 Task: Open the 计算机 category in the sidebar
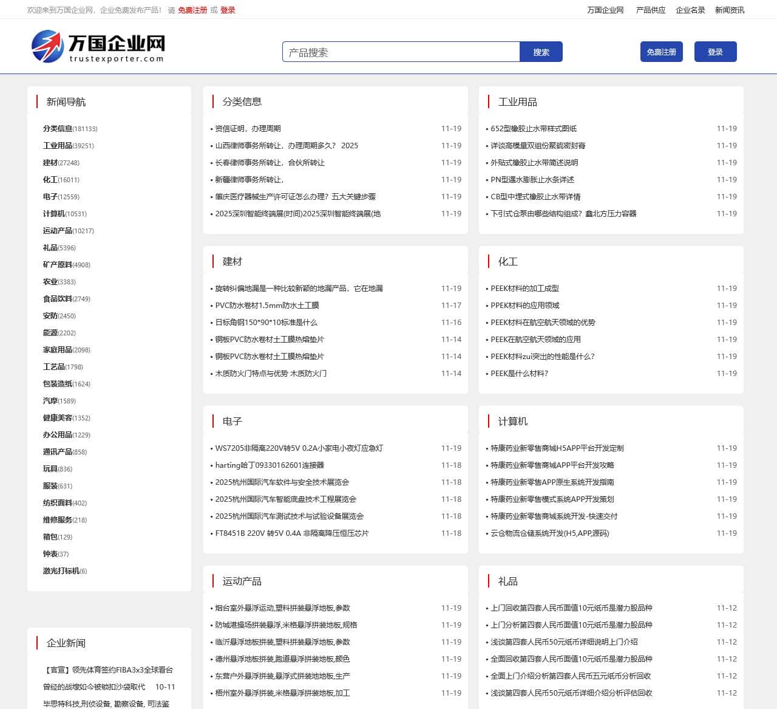[x=53, y=214]
